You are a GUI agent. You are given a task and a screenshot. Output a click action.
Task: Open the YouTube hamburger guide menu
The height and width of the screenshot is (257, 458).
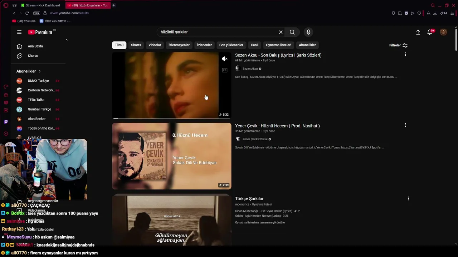tap(19, 32)
